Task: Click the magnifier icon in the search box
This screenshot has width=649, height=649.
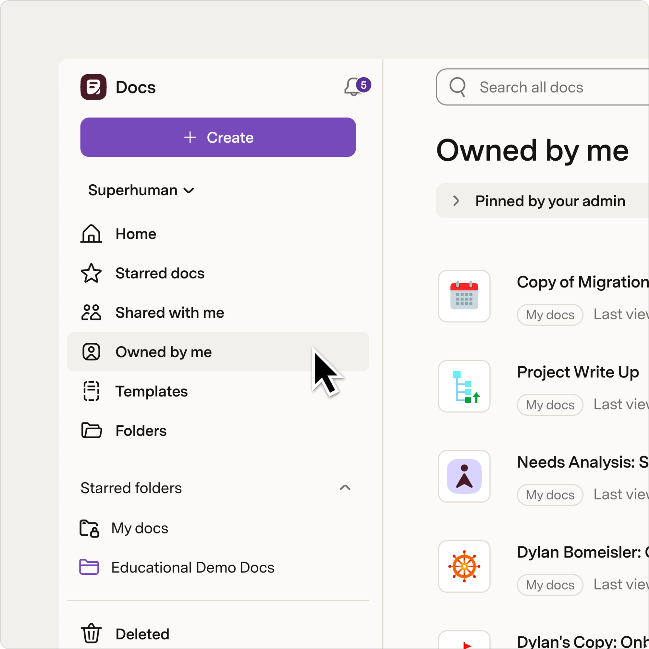Action: click(458, 87)
